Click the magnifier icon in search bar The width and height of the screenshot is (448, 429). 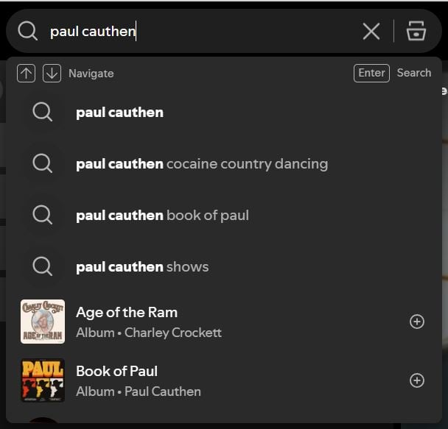[27, 31]
